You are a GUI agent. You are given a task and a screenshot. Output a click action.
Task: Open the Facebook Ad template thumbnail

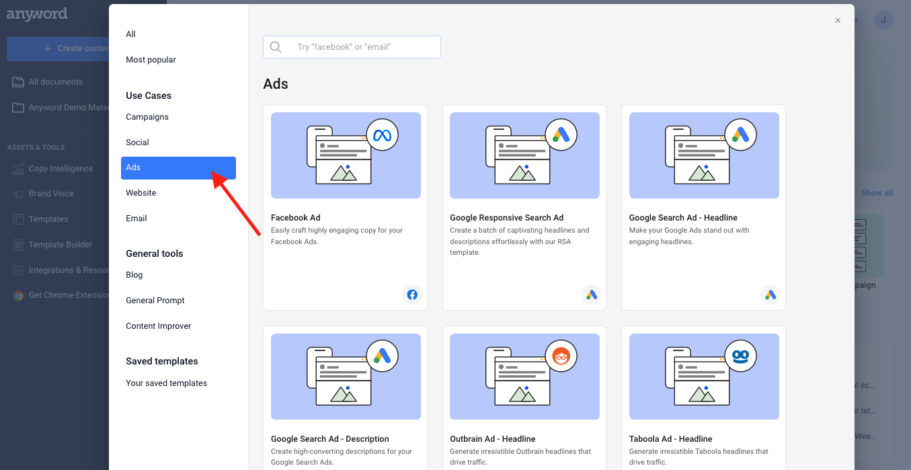click(346, 155)
